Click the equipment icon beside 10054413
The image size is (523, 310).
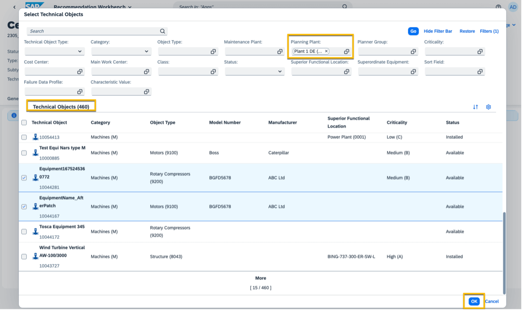pyautogui.click(x=35, y=137)
